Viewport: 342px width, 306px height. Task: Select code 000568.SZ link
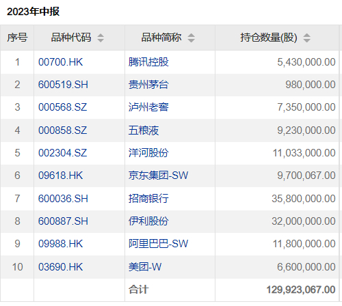(63, 107)
